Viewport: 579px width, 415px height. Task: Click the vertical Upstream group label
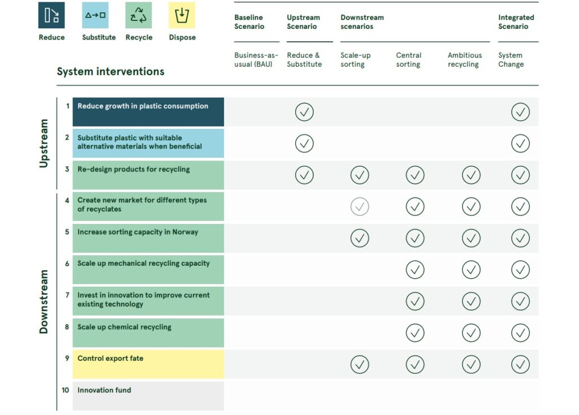[x=44, y=143]
